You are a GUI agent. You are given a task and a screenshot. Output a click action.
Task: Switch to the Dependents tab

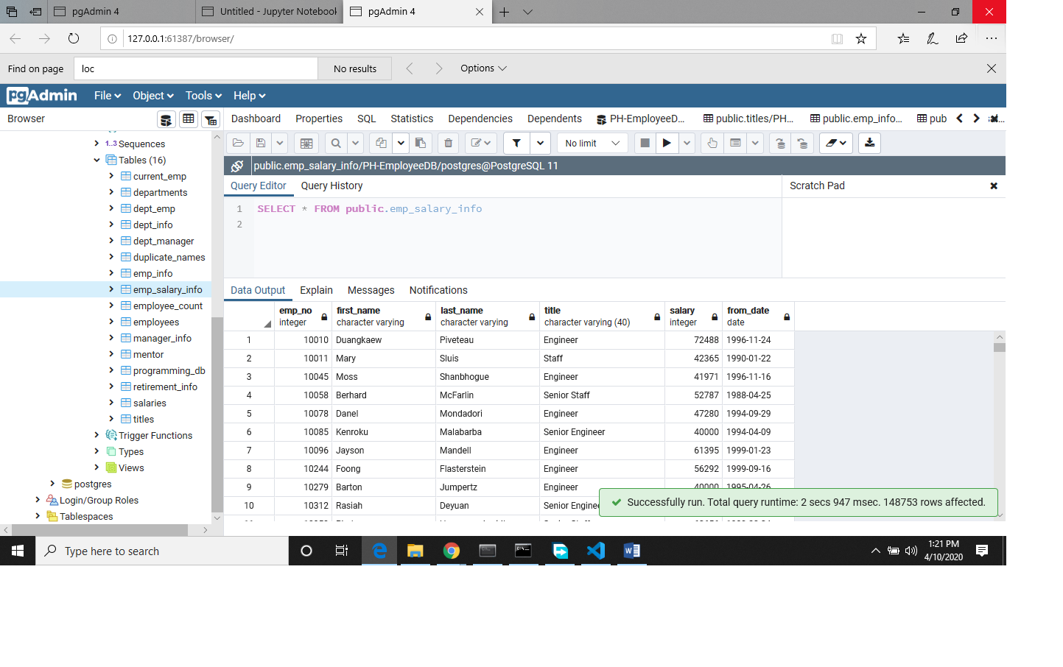(555, 119)
